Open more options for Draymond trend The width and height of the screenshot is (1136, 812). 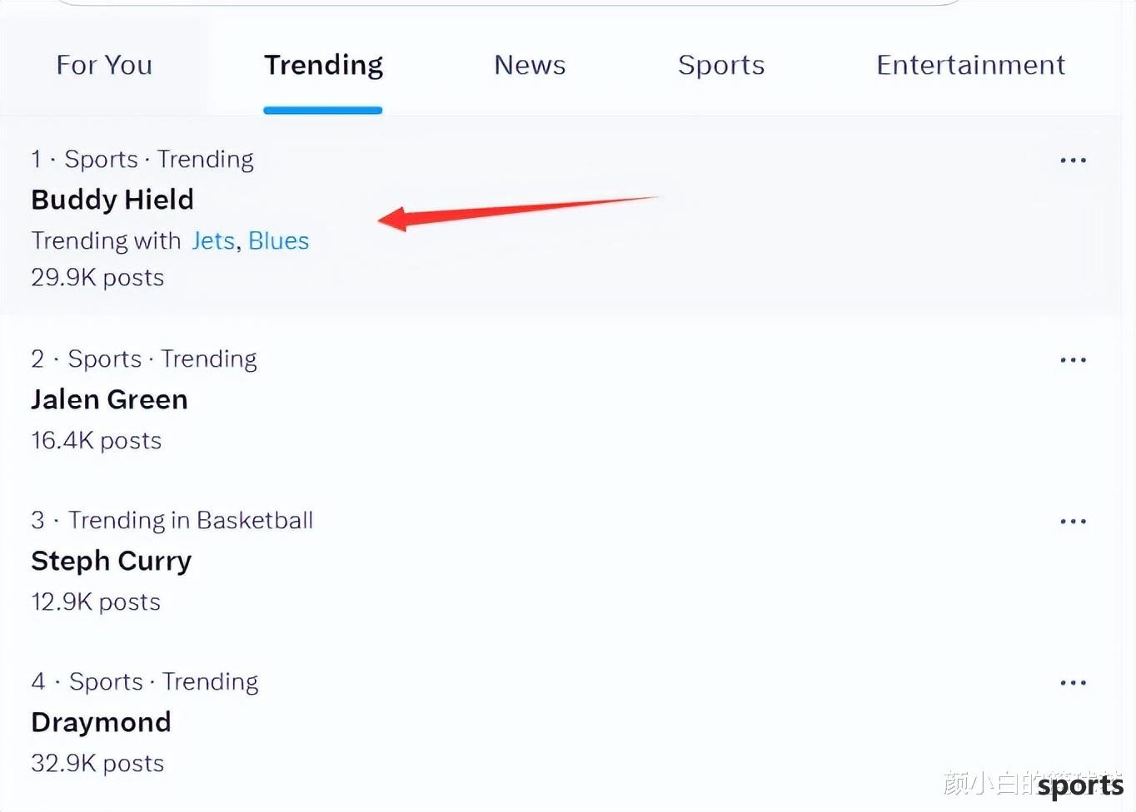click(x=1073, y=683)
